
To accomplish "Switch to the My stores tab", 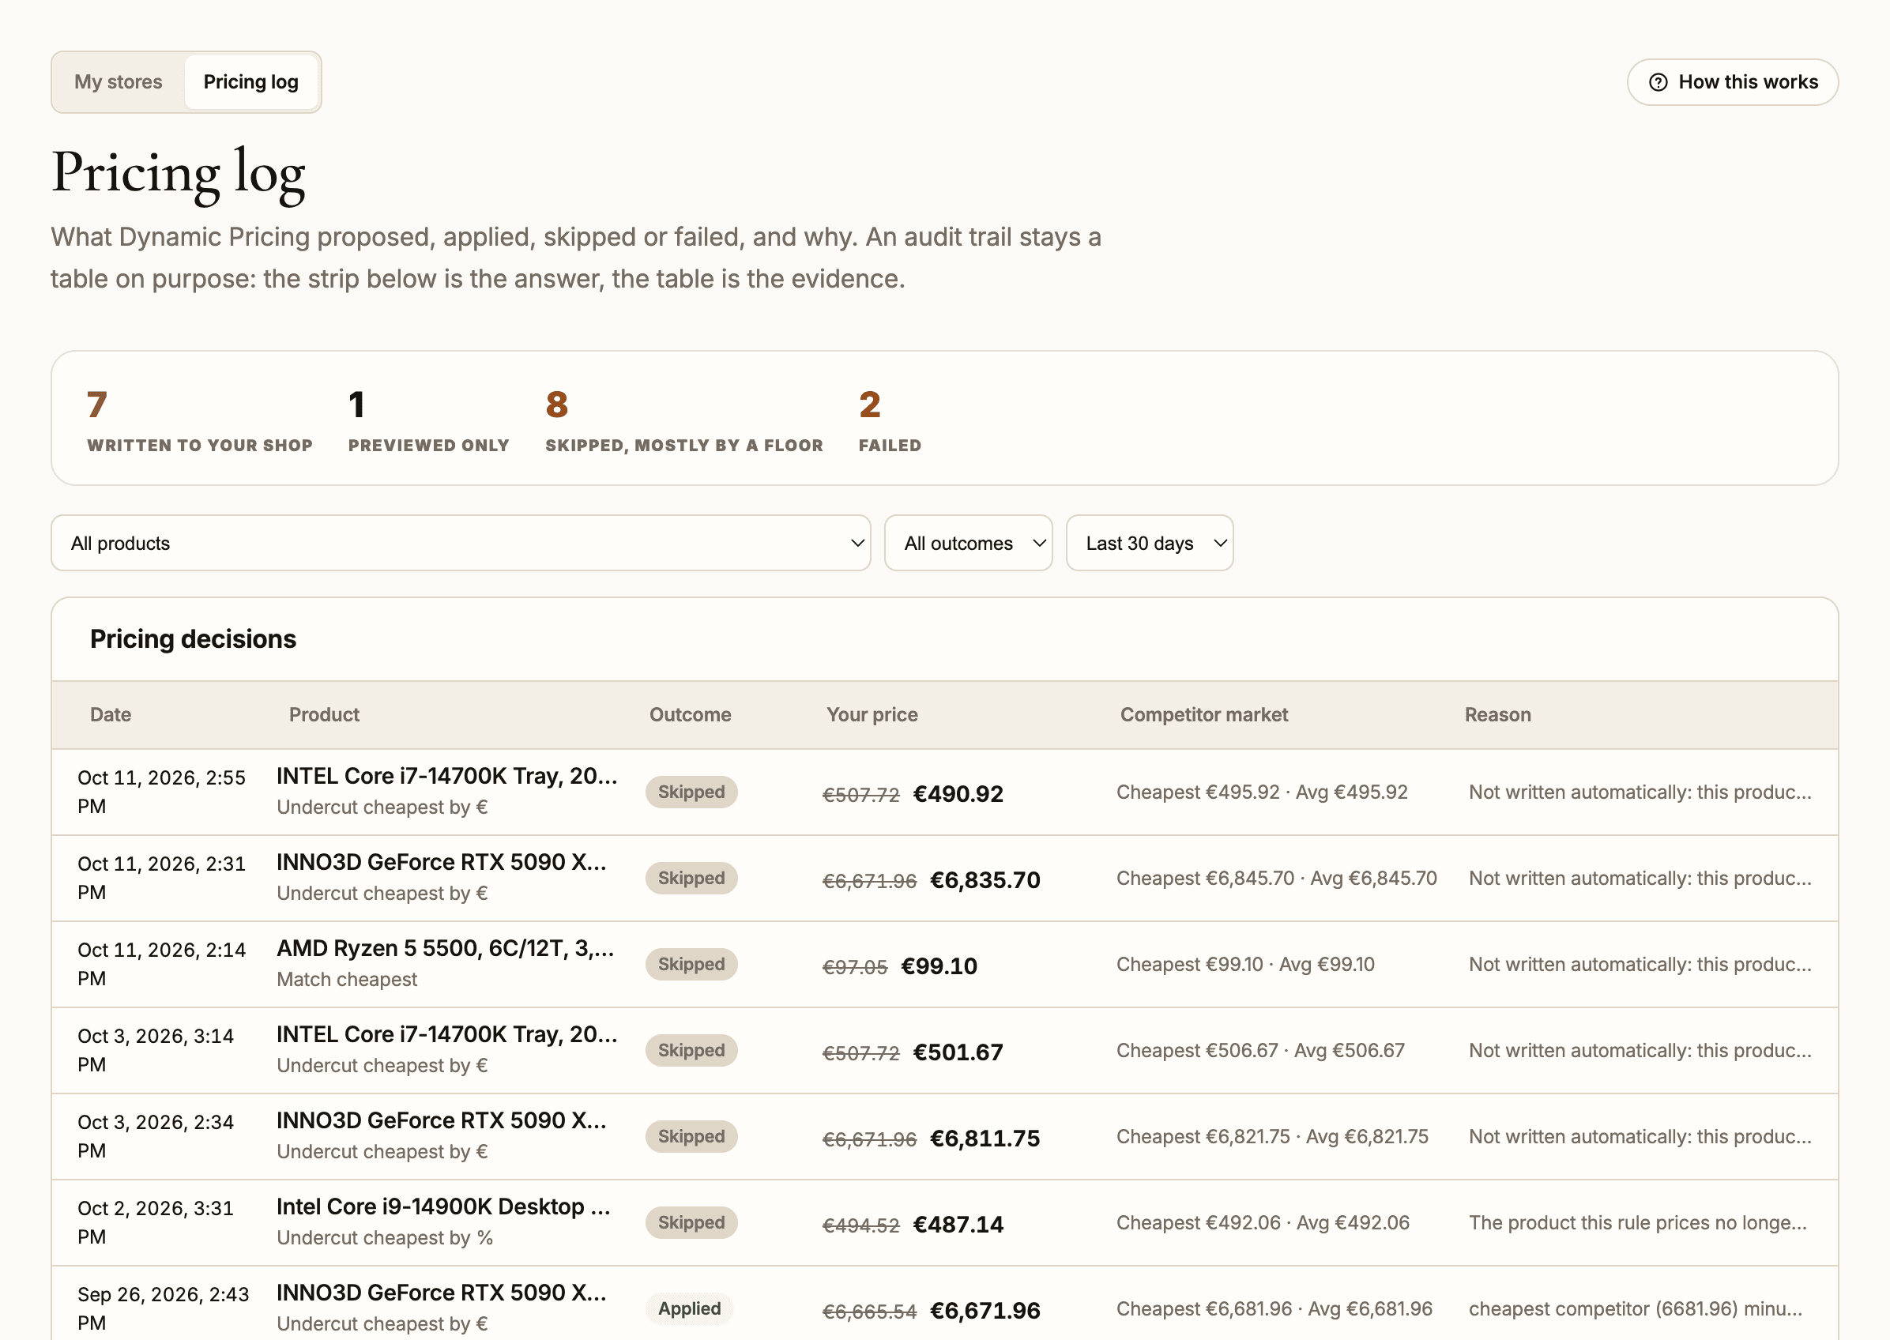I will (x=118, y=81).
